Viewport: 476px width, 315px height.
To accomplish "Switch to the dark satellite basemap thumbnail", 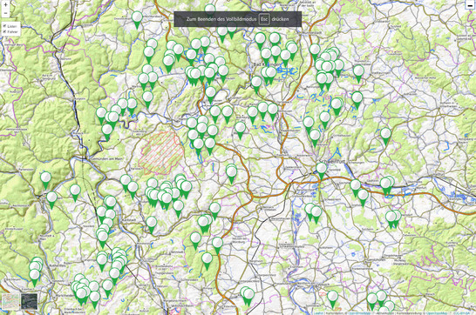I will point(30,301).
